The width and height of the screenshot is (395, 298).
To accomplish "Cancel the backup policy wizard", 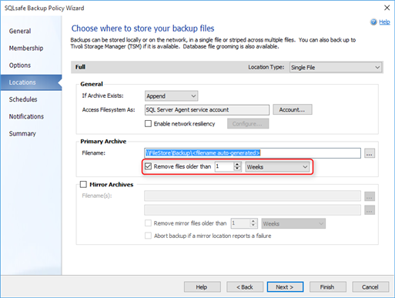I will tap(370, 287).
